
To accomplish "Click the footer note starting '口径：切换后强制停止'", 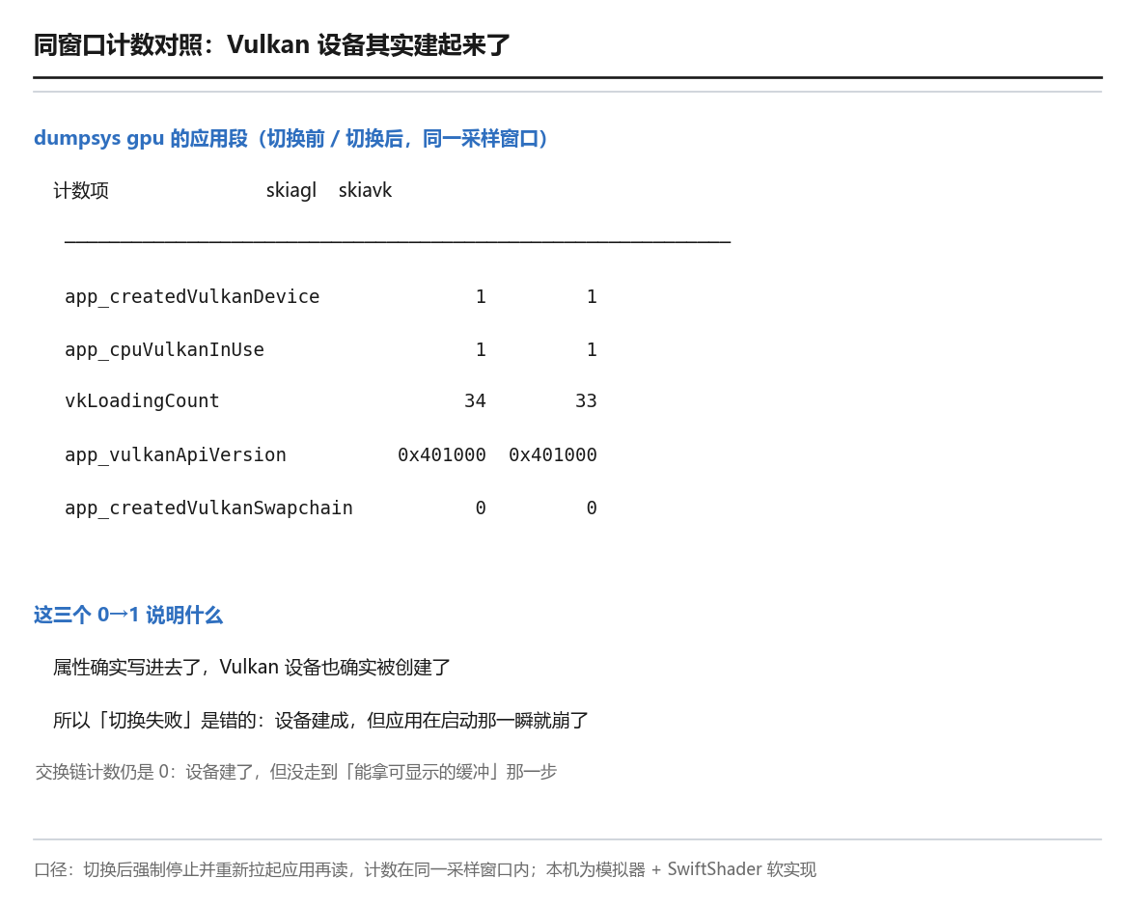I will coord(426,869).
